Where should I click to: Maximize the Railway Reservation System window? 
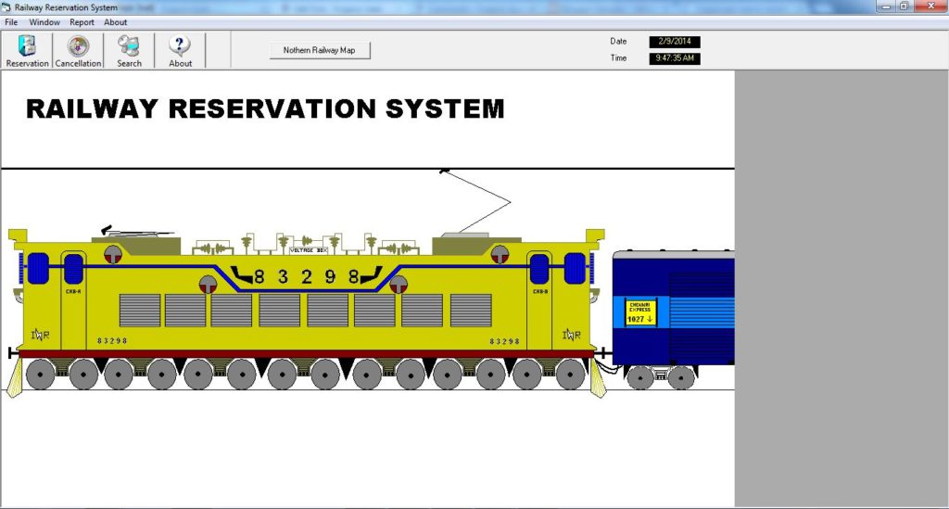click(905, 6)
